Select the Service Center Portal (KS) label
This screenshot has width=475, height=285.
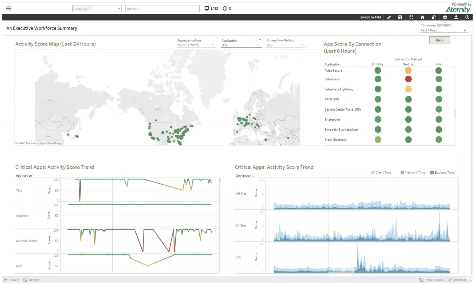[x=343, y=109]
